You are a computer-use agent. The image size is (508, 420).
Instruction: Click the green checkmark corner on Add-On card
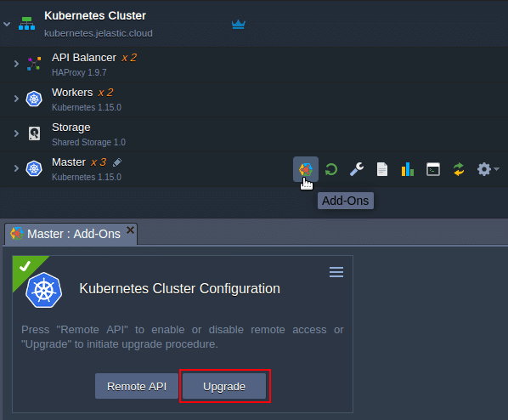25,267
